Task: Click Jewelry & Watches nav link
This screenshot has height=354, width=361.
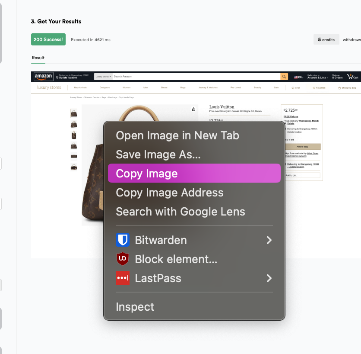Action: pos(208,88)
